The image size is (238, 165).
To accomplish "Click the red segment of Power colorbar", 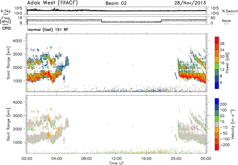I will click(217, 40).
